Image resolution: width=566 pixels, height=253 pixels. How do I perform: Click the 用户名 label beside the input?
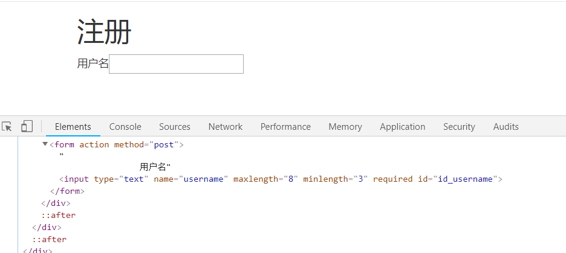tap(93, 64)
